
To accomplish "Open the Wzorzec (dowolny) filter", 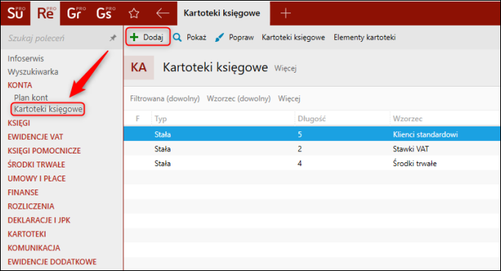I will [239, 98].
